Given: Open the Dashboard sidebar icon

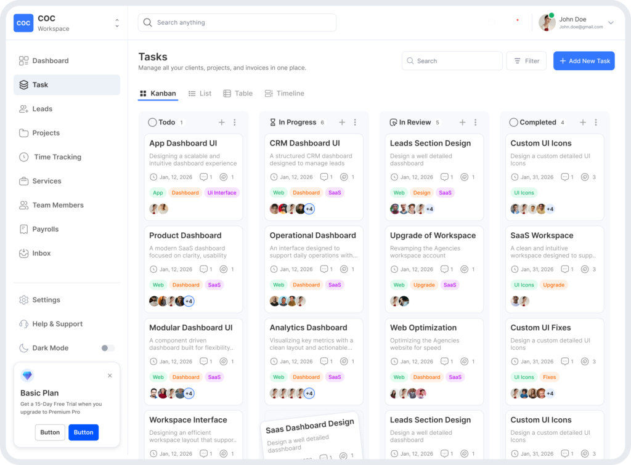Looking at the screenshot, I should point(23,61).
